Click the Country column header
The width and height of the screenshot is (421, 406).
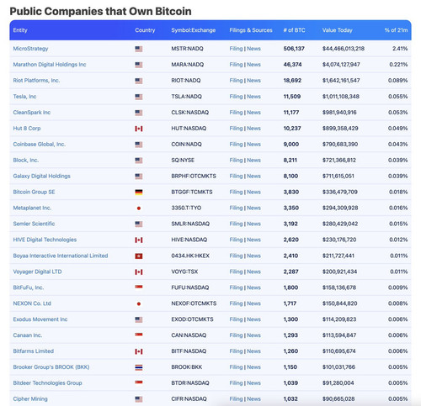[145, 30]
